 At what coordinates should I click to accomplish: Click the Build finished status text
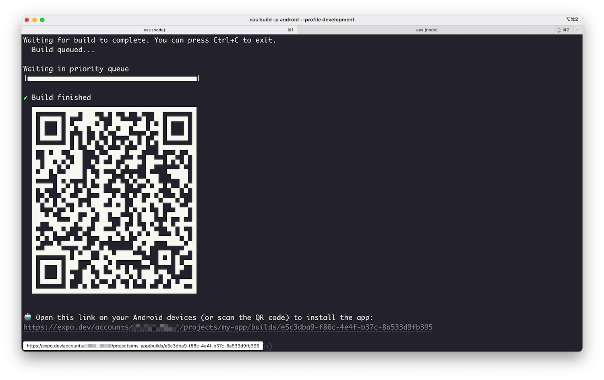[61, 97]
